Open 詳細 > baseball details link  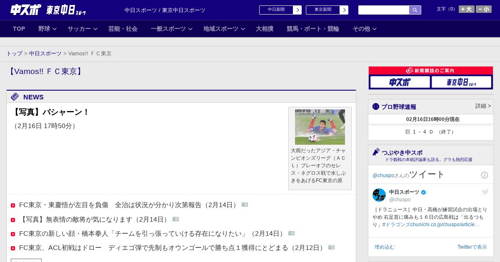483,106
